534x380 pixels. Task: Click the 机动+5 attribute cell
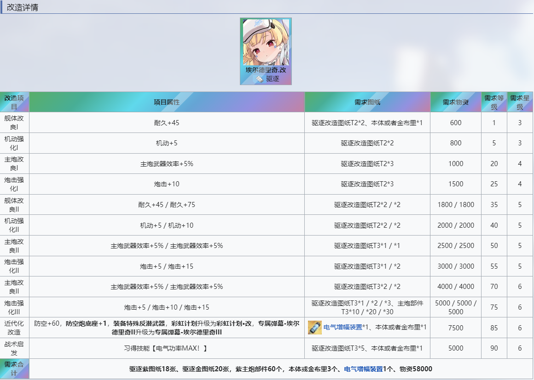pyautogui.click(x=167, y=143)
